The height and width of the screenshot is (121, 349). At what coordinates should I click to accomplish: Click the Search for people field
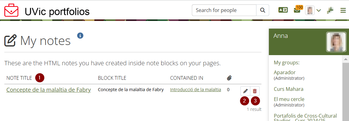click(224, 10)
